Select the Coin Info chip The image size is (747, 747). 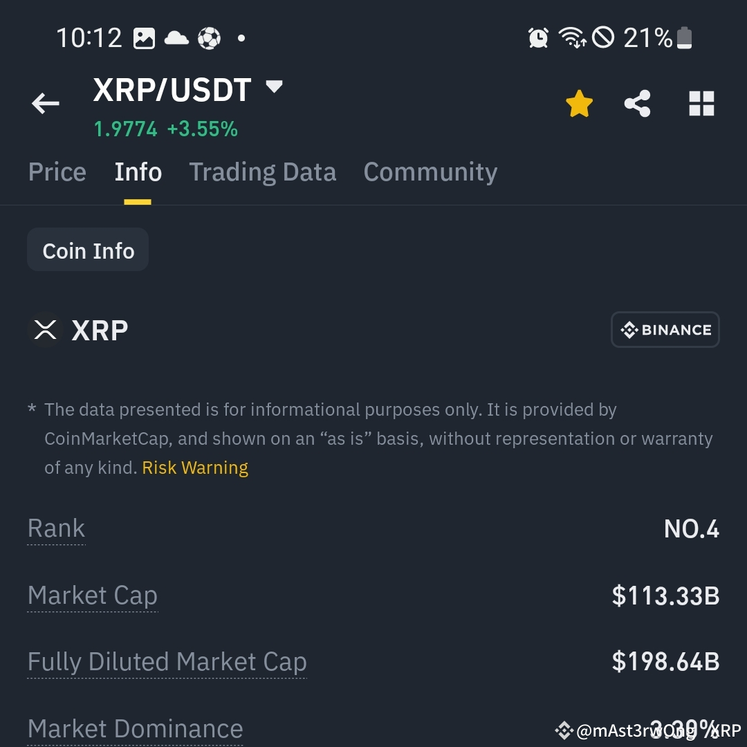[x=87, y=250]
